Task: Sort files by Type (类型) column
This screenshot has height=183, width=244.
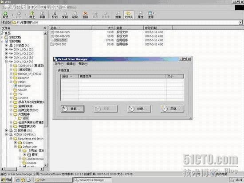Action: 129,28
